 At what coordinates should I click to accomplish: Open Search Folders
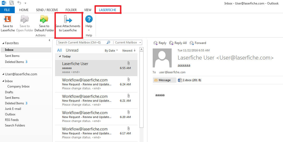coord(15,125)
